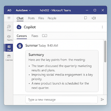Click the Type a new message field
The width and height of the screenshot is (111, 111).
pyautogui.click(x=61, y=100)
